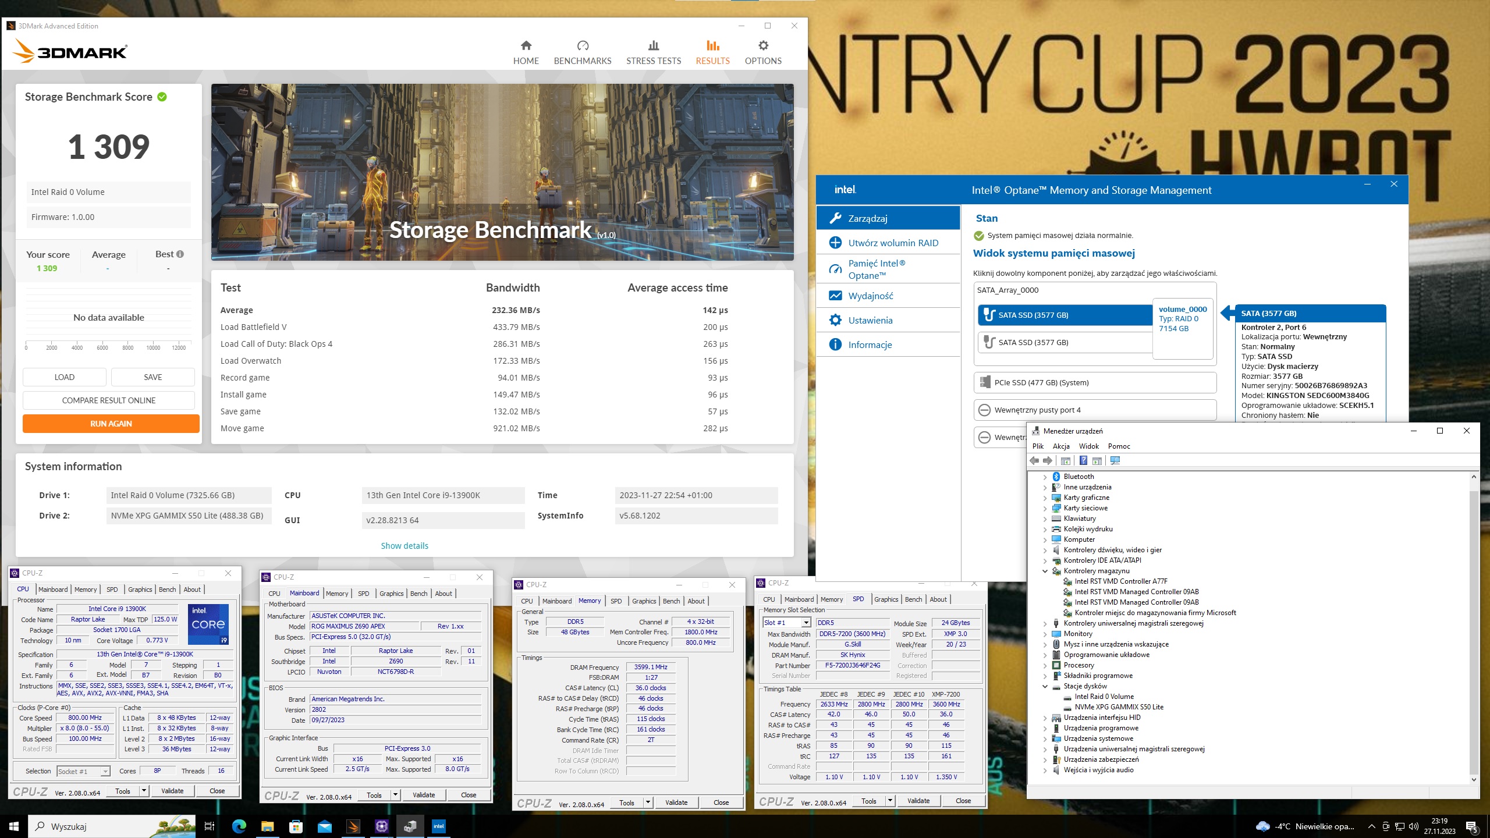Expand Karty sieciowe node
This screenshot has height=838, width=1490.
pyautogui.click(x=1045, y=509)
